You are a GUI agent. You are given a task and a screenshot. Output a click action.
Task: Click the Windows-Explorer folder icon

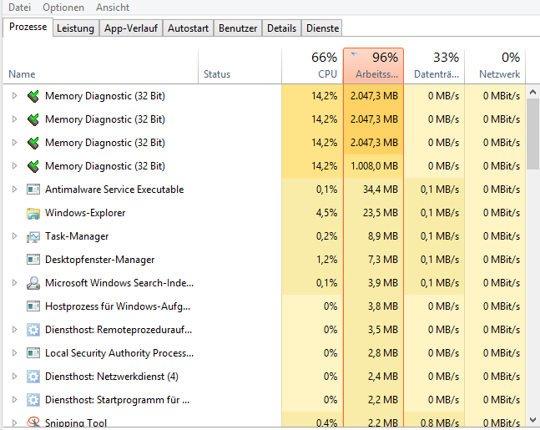point(33,213)
